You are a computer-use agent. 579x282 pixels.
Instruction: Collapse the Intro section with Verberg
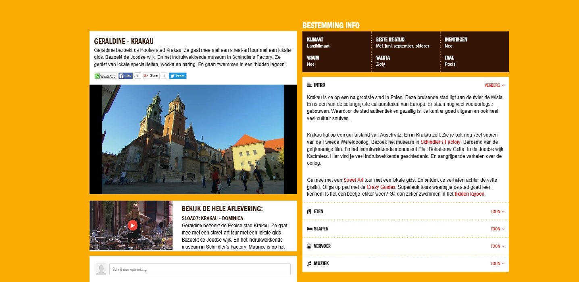(x=494, y=85)
